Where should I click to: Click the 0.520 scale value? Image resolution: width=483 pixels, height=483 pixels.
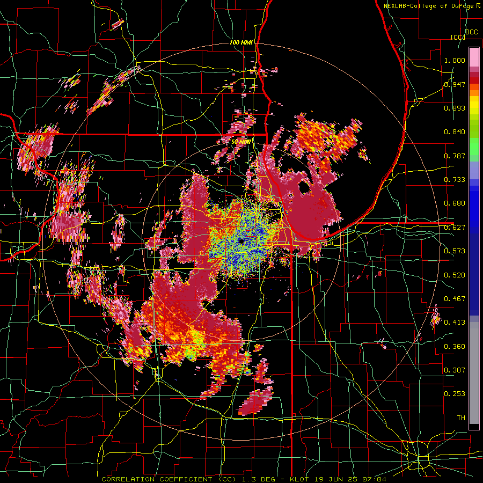click(x=455, y=275)
